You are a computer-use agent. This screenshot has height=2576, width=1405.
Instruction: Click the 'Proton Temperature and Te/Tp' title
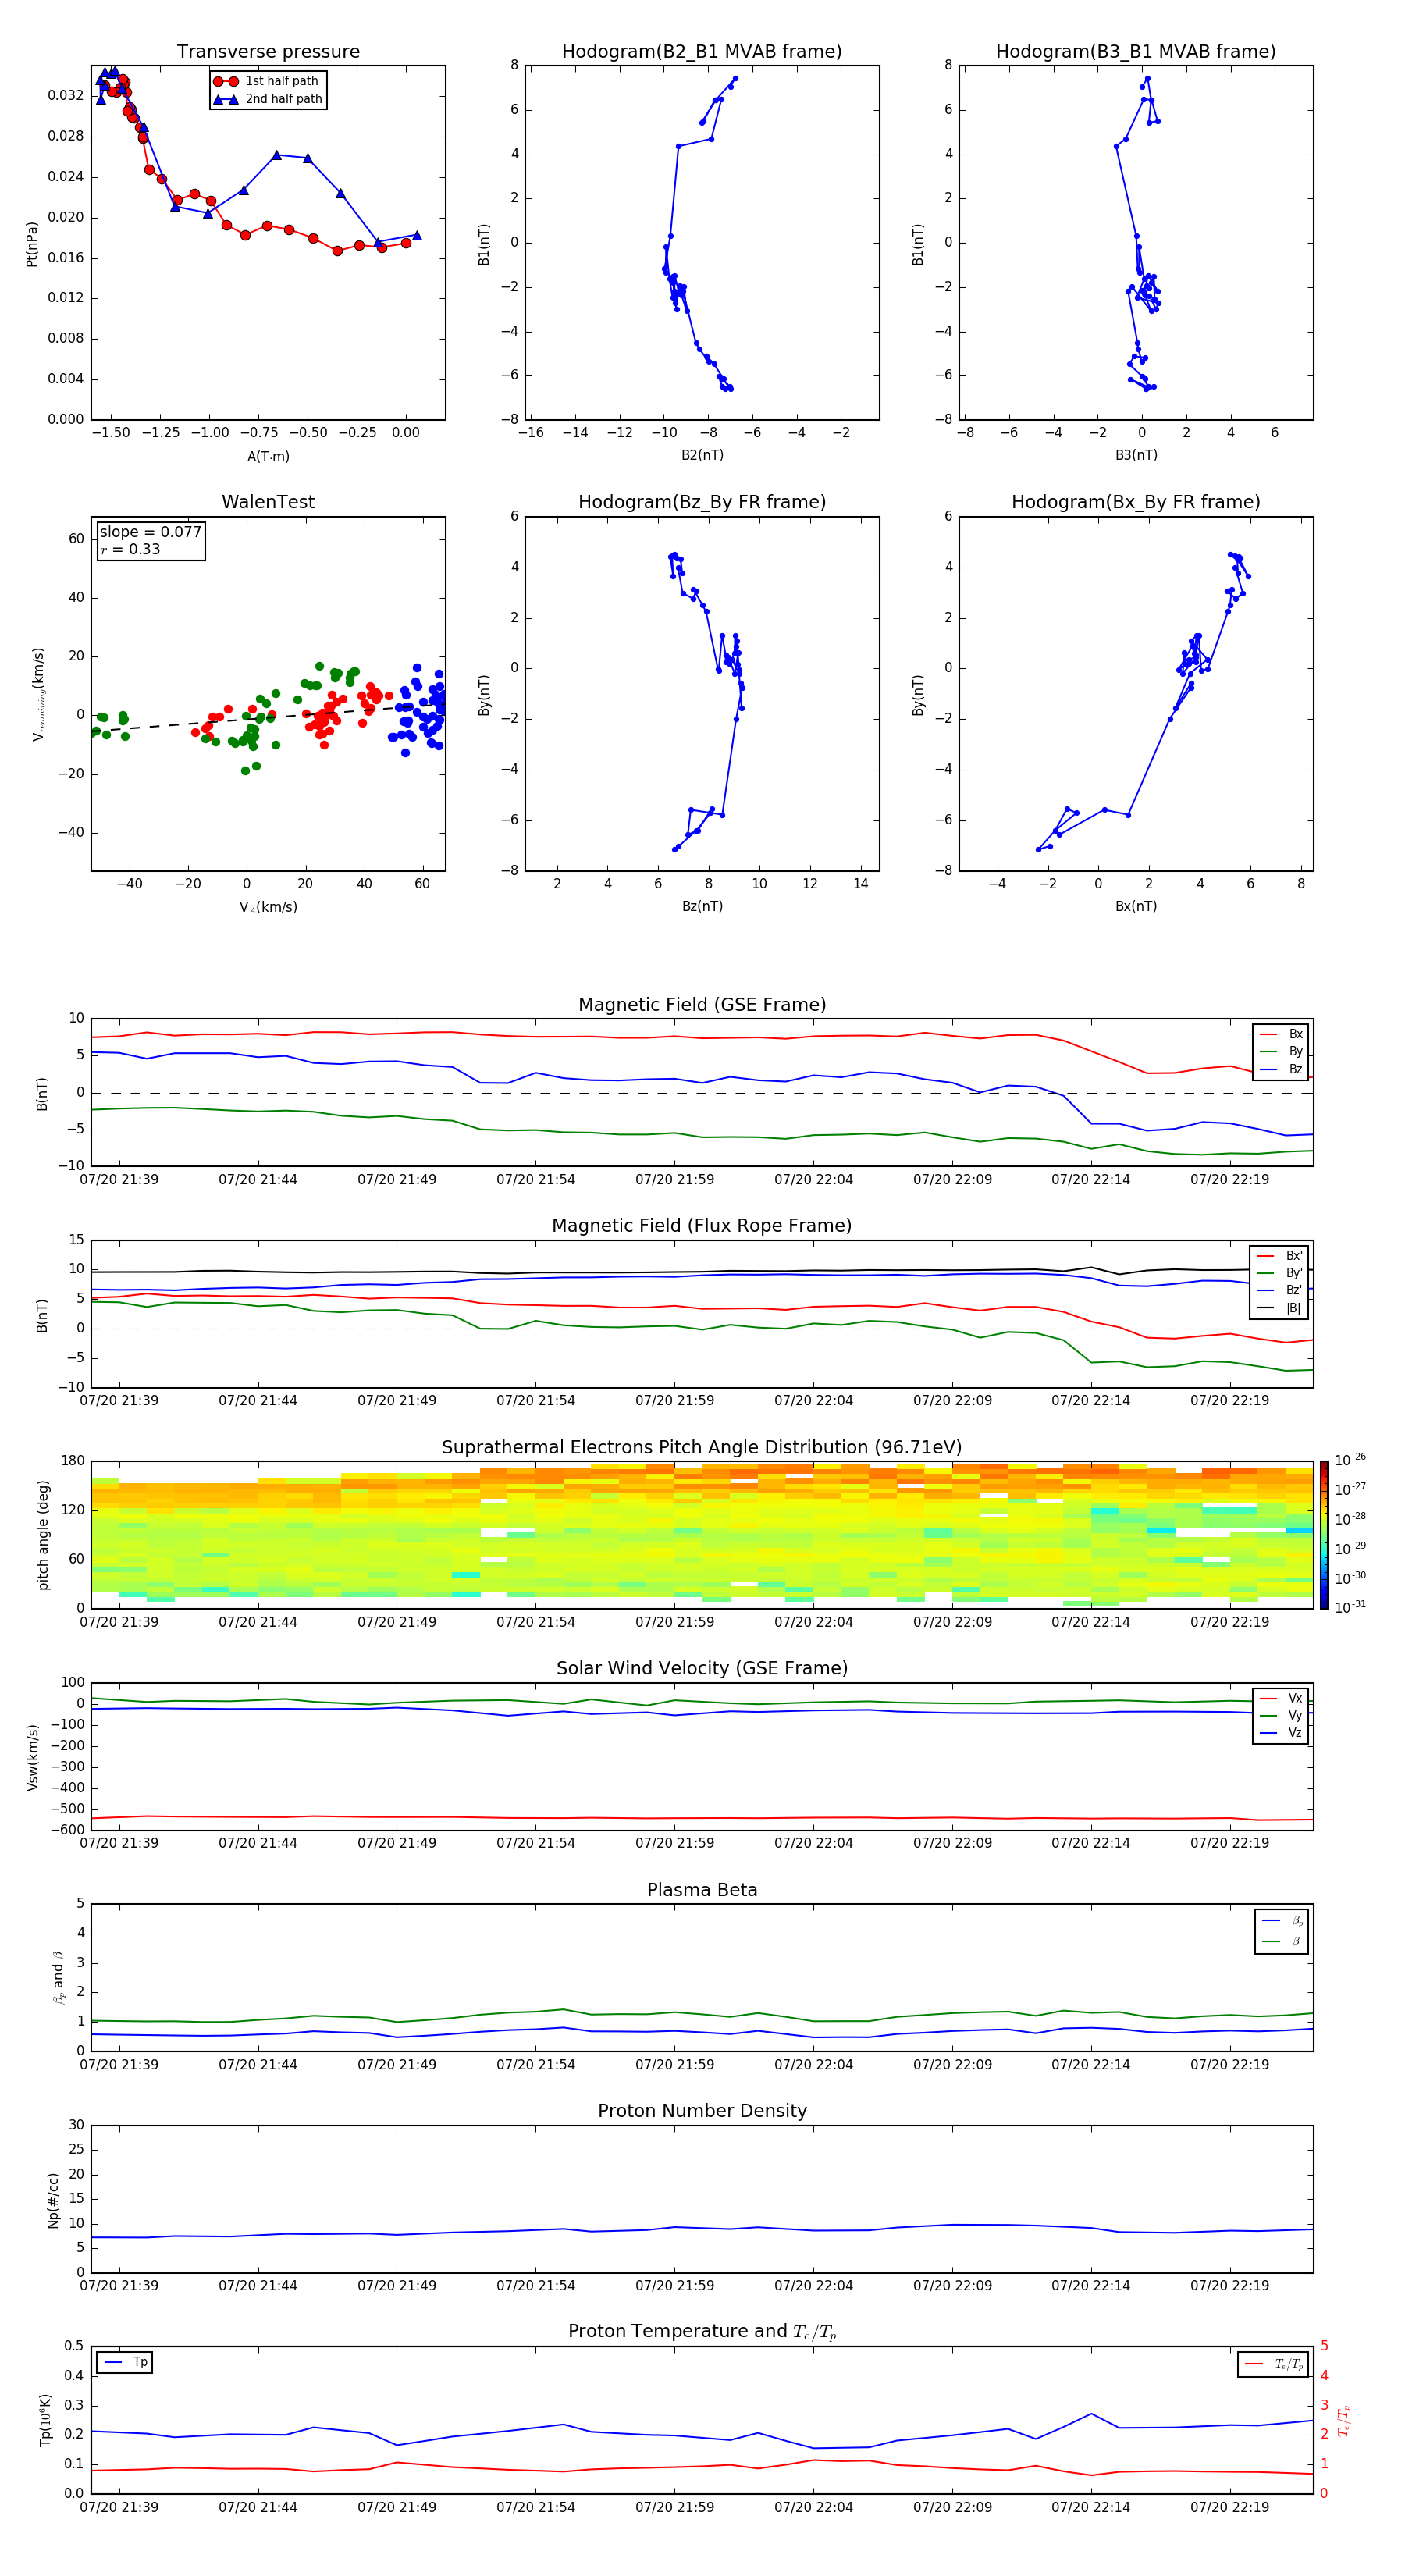click(702, 2331)
